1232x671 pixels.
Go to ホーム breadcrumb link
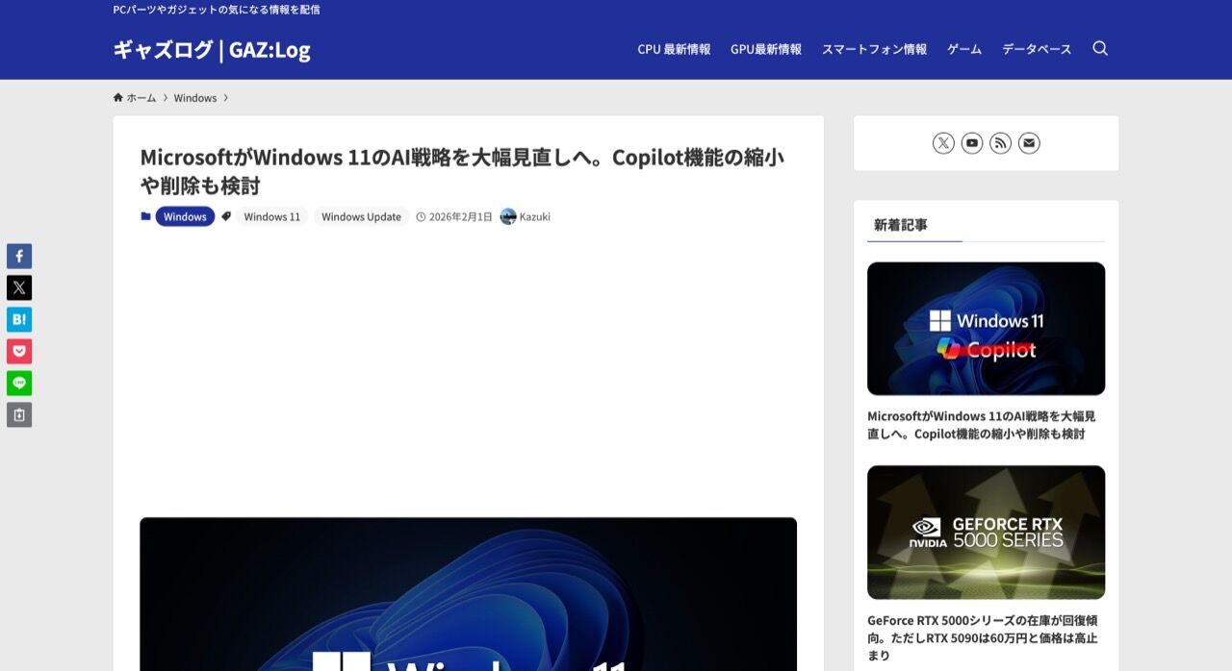coord(141,98)
